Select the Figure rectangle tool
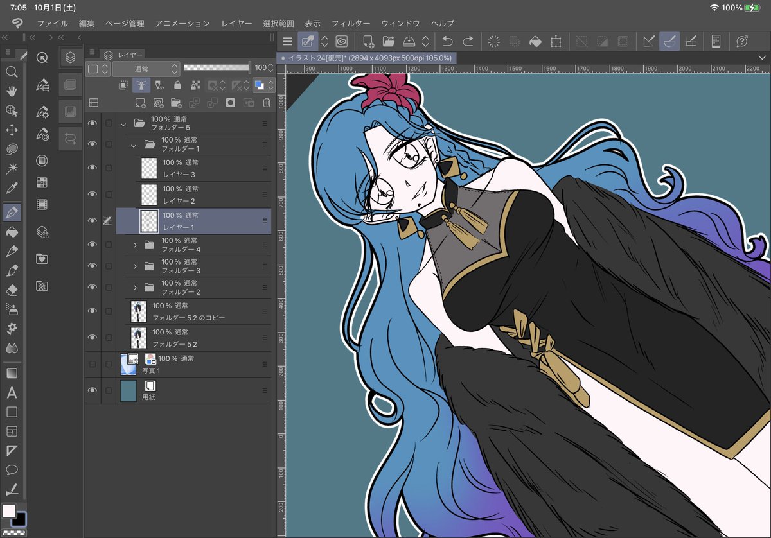This screenshot has width=771, height=538. 12,412
